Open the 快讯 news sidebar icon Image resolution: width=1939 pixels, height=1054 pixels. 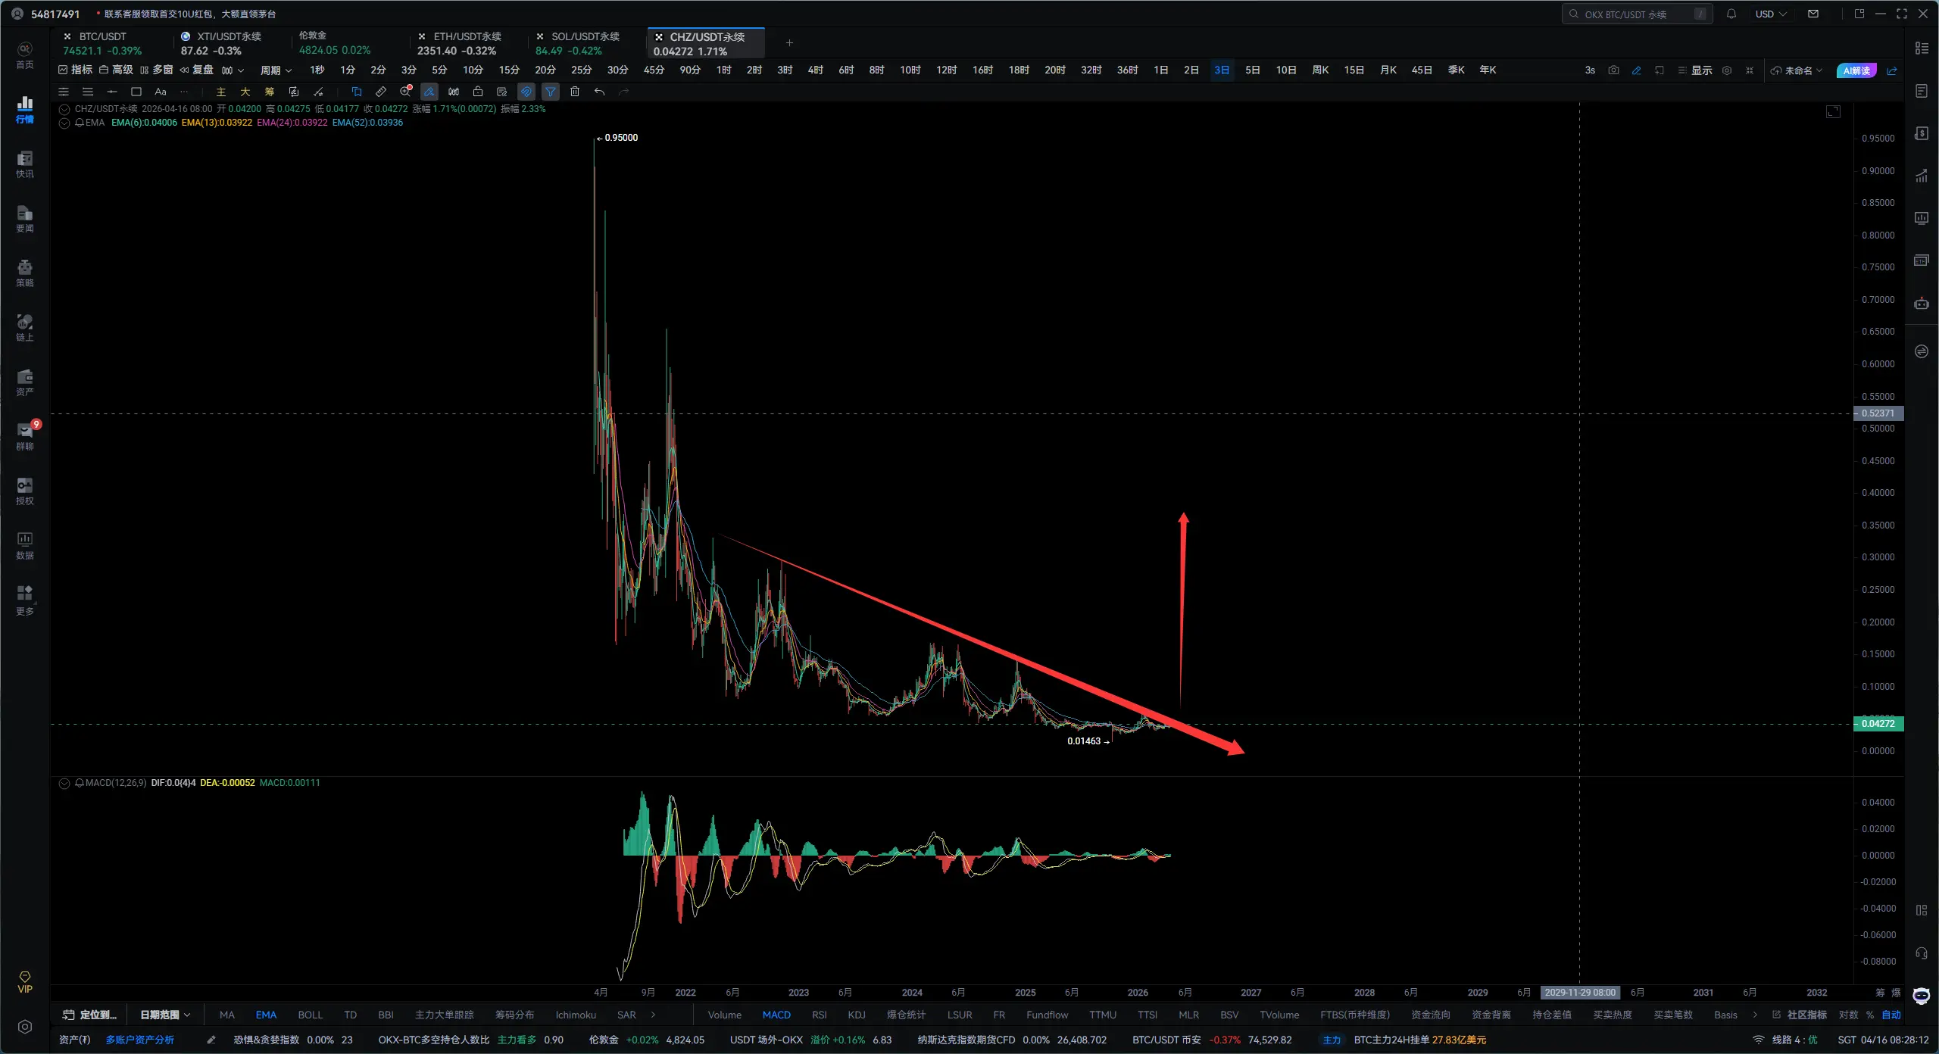[x=25, y=164]
